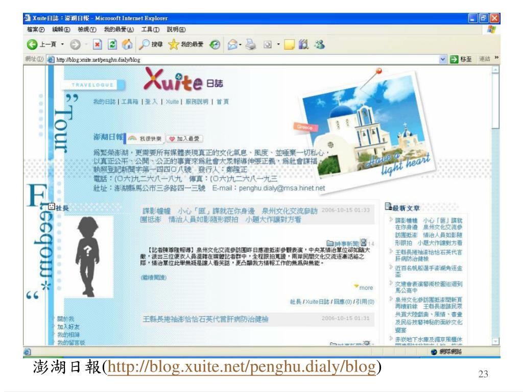Image resolution: width=523 pixels, height=392 pixels.
Task: Refresh the page with green arrows icon
Action: [112, 44]
